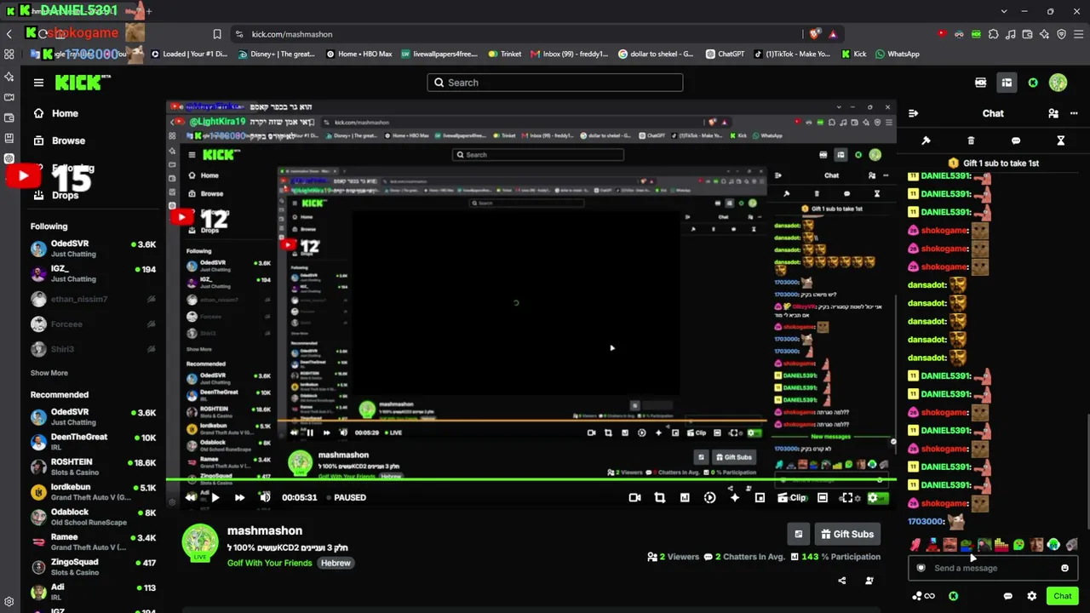This screenshot has height=613, width=1090.
Task: Click the Hebrew language tag
Action: 336,563
